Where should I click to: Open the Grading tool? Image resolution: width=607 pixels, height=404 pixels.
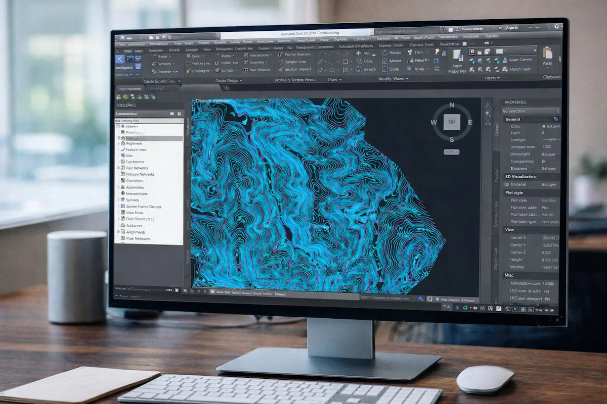(x=198, y=71)
